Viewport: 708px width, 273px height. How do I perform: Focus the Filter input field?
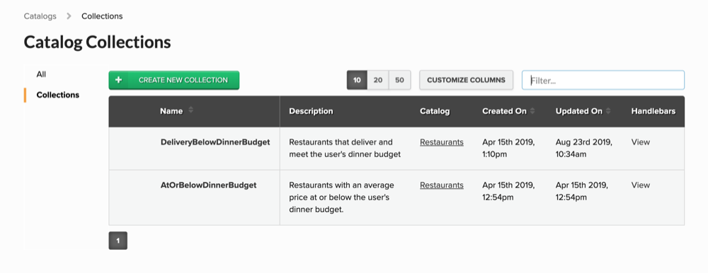(603, 80)
